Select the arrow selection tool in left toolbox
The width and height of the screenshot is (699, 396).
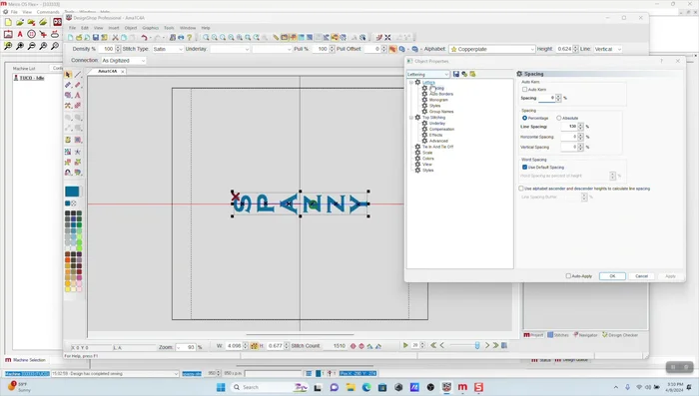(68, 75)
